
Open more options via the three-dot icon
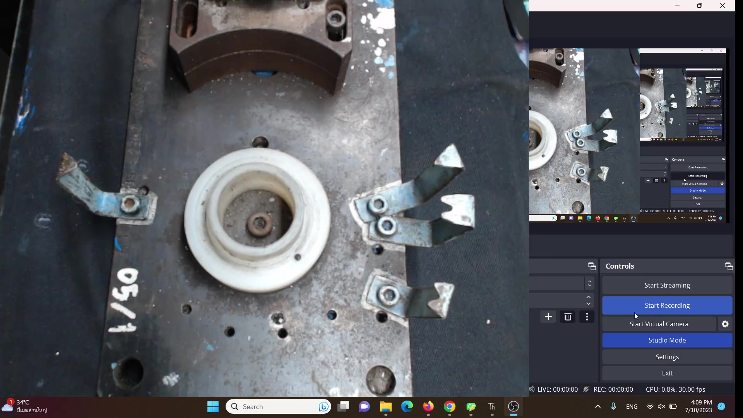586,317
